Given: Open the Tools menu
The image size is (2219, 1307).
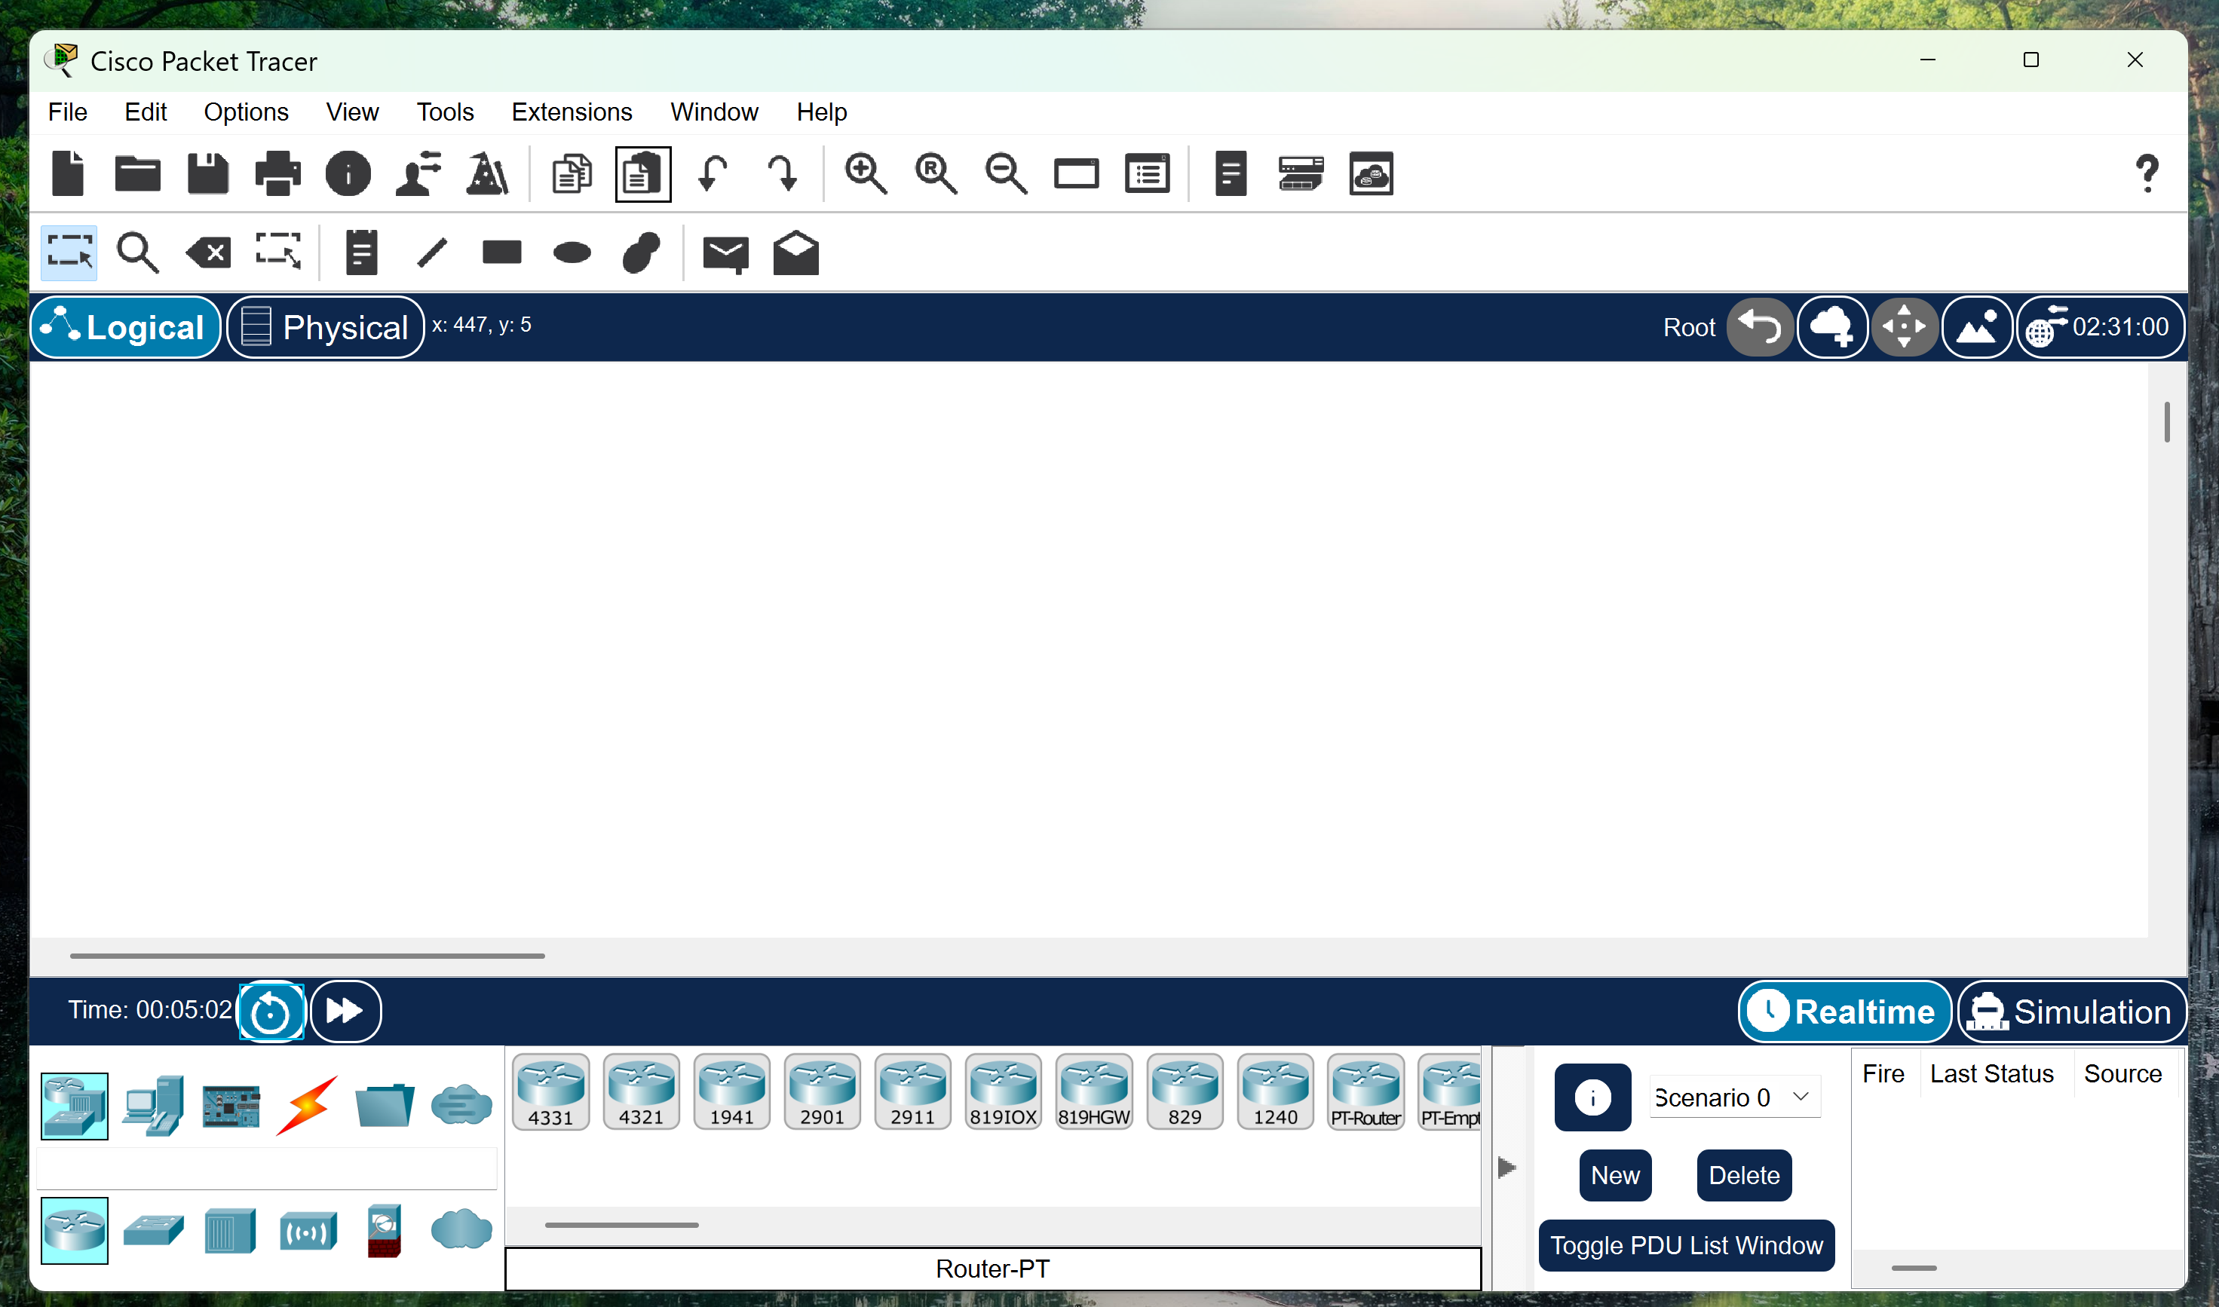Looking at the screenshot, I should [x=445, y=112].
